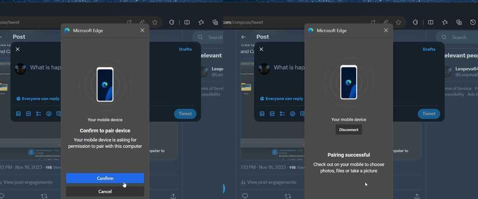Open emoji picker in composer, Confirm-pair screenshot
Viewport: 478px width, 199px height.
[x=49, y=113]
